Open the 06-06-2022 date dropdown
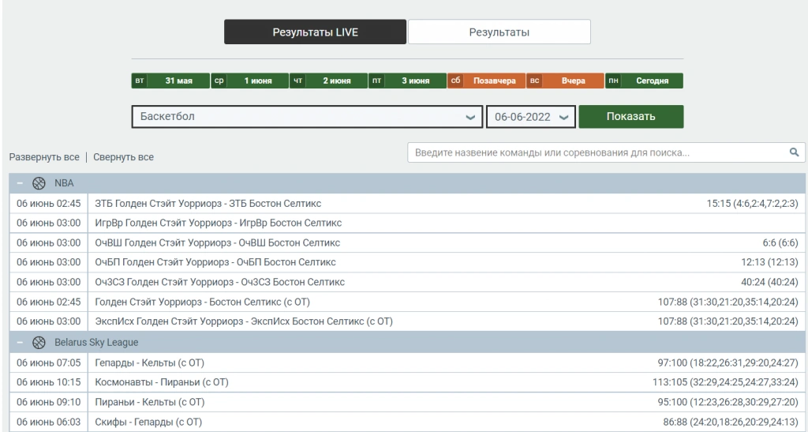This screenshot has height=432, width=808. click(x=530, y=117)
